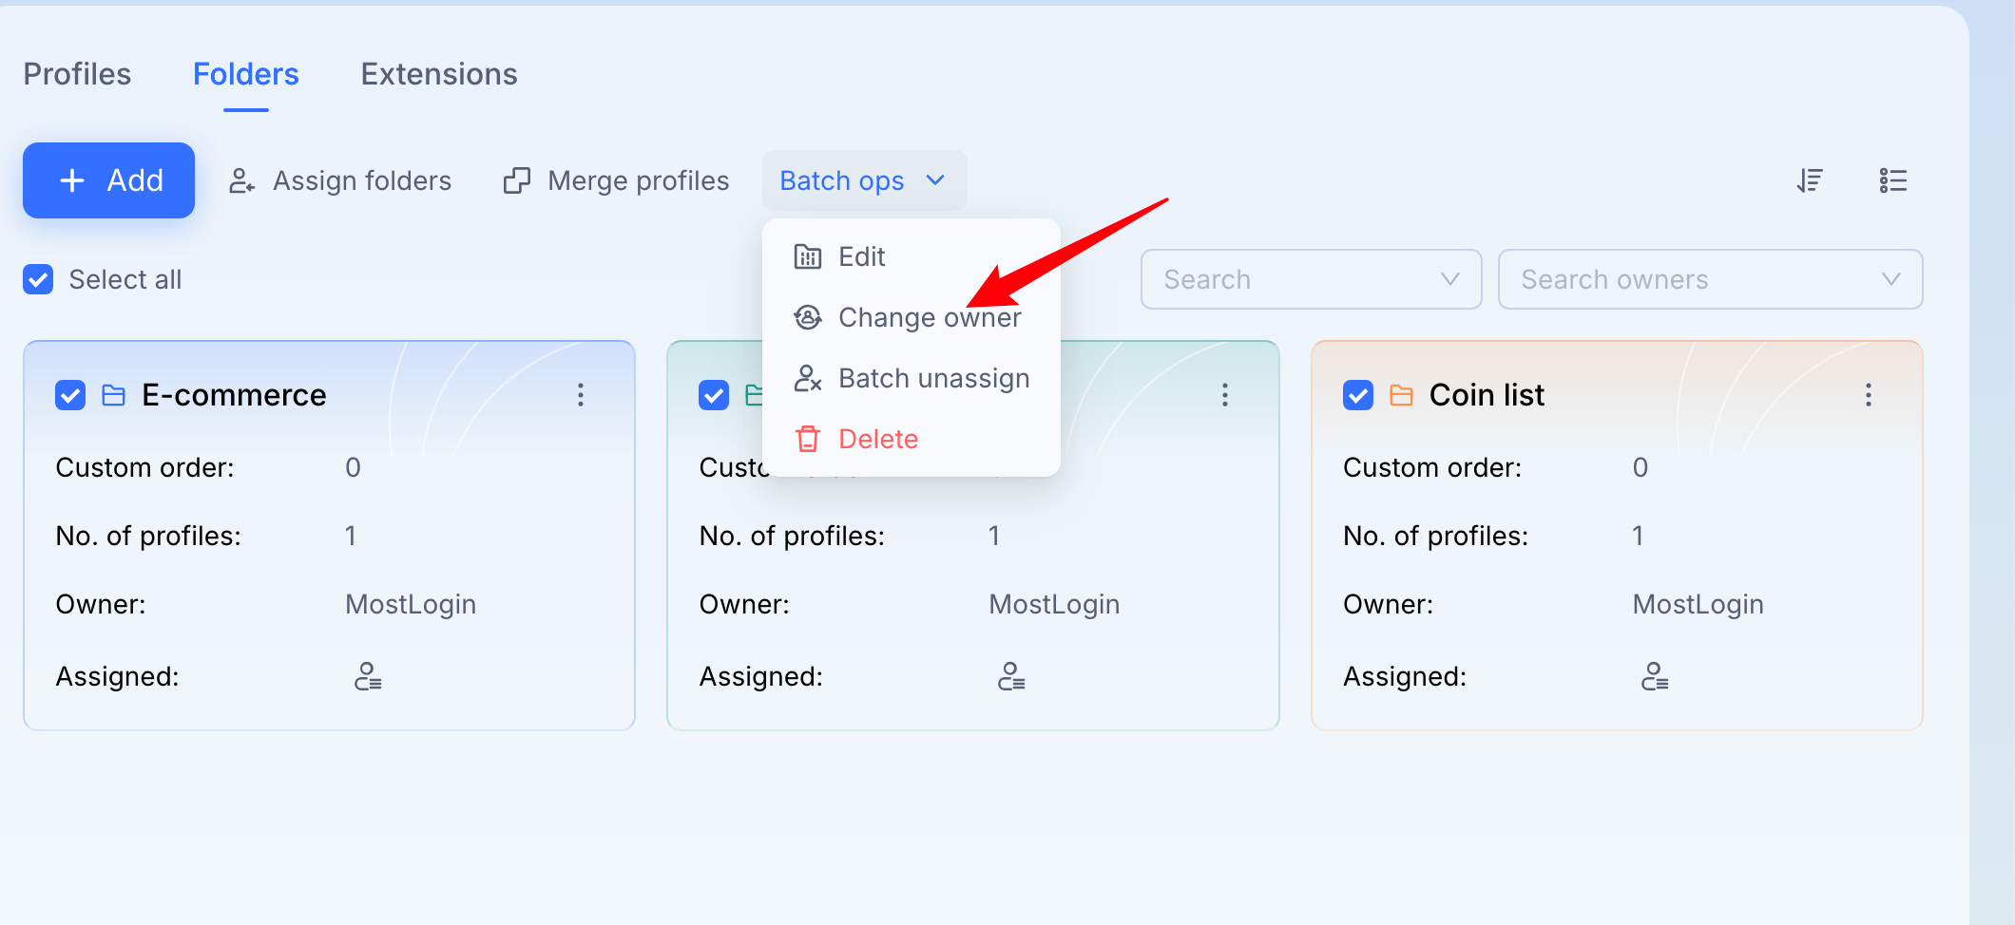Click the E-commerce folder title
The width and height of the screenshot is (2015, 925).
234,395
